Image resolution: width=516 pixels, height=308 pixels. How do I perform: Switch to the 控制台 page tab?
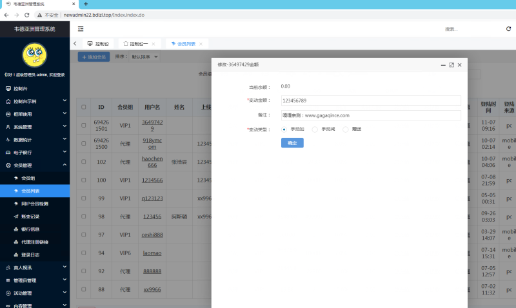[98, 44]
